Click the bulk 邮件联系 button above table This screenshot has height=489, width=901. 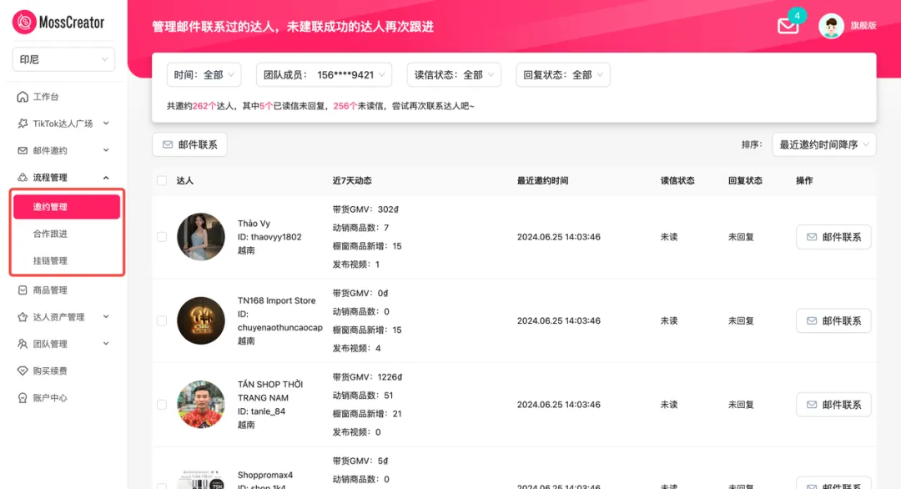[x=189, y=145]
